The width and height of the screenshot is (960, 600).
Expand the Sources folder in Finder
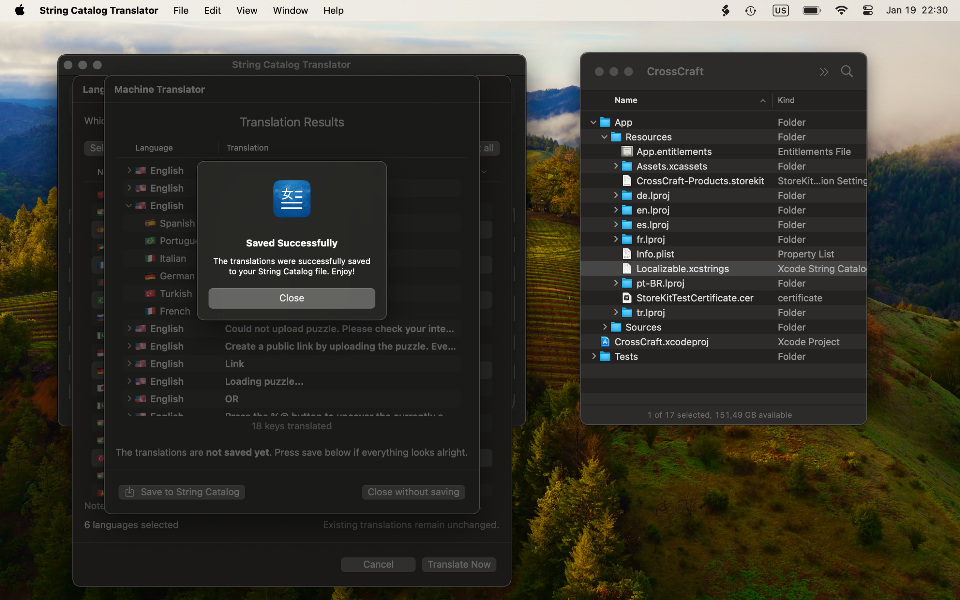tap(604, 327)
